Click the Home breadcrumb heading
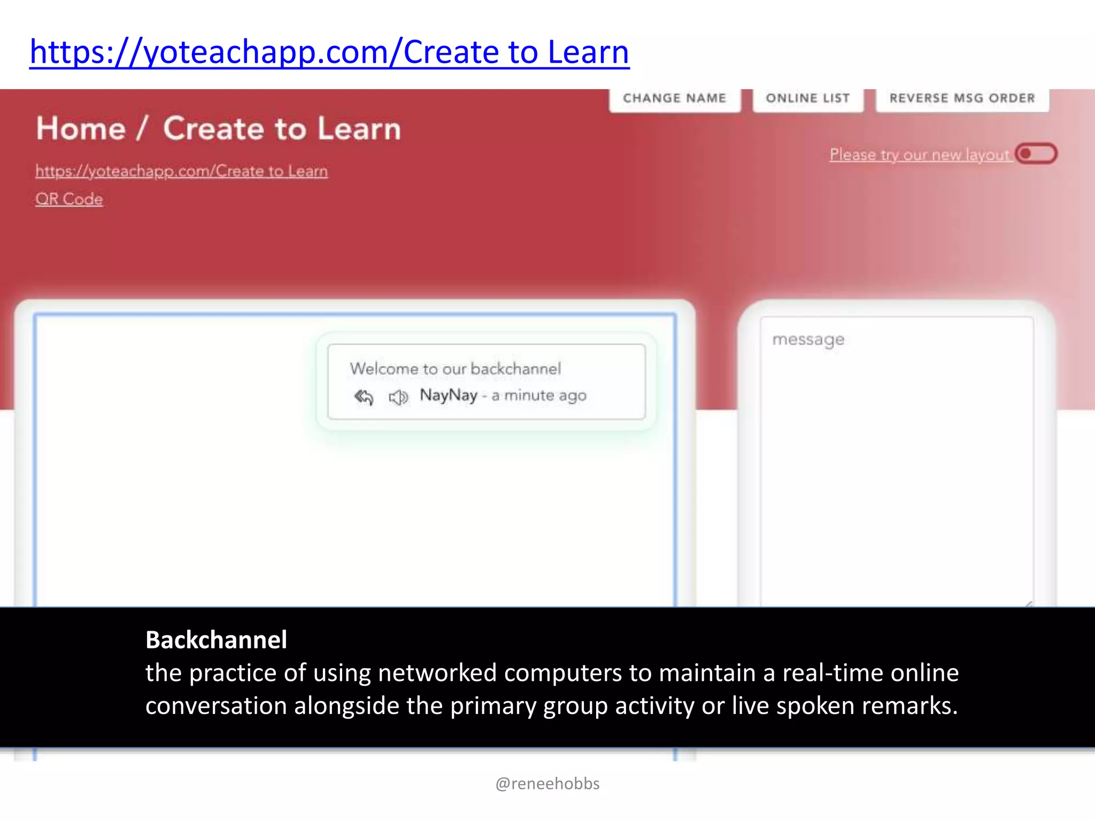The height and width of the screenshot is (821, 1095). coord(81,129)
